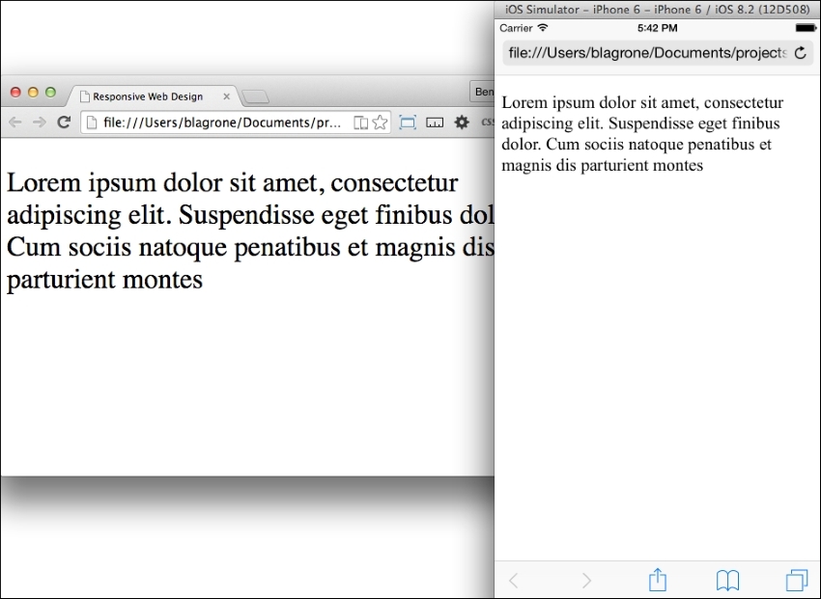Screen dimensions: 821x599
Task: Open the Share sheet in iOS Safari
Action: click(657, 580)
